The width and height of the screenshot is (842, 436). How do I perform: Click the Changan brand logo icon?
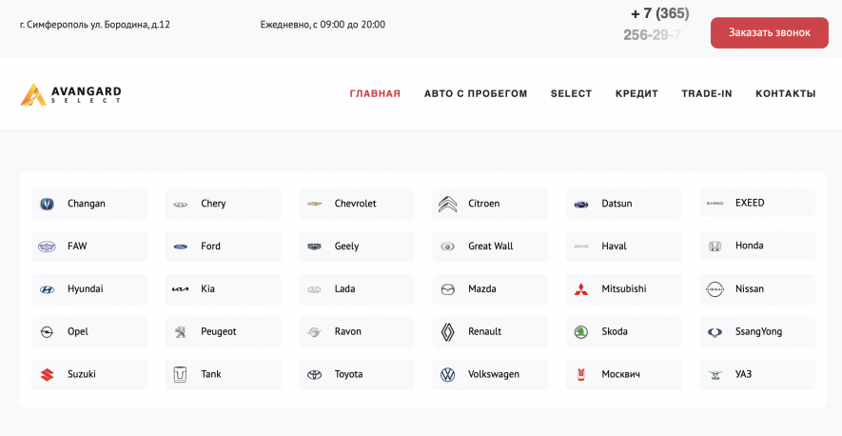[x=48, y=204]
